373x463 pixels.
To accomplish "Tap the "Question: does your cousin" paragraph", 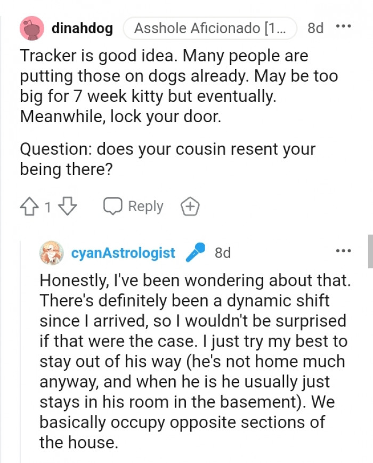I will pos(167,158).
